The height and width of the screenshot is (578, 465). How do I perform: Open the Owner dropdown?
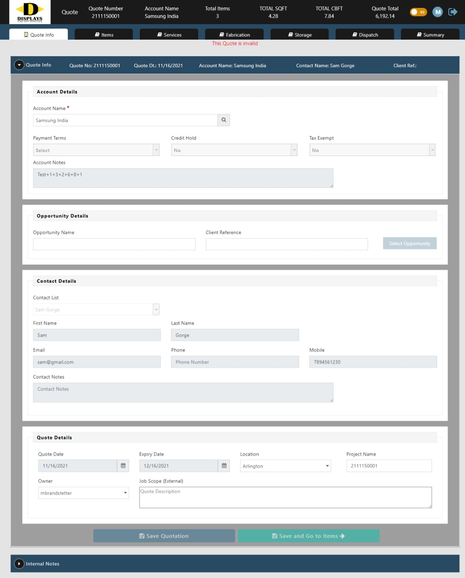83,493
